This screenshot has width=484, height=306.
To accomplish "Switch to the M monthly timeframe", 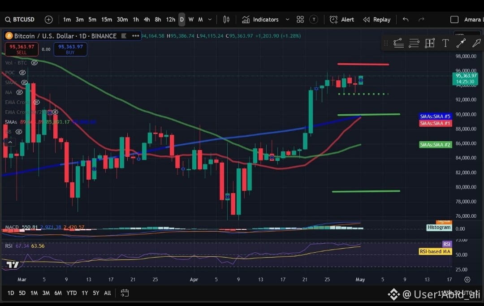I will 200,19.
